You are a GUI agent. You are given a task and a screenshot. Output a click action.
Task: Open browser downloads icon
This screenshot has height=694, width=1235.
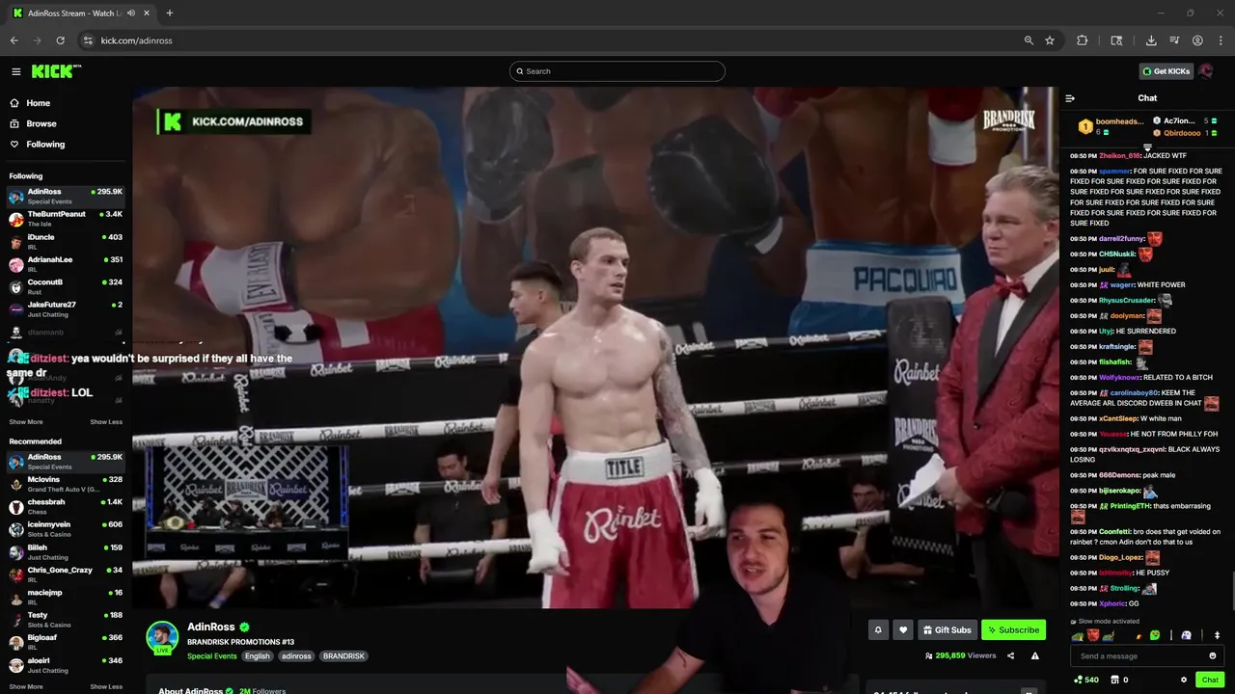[1151, 40]
